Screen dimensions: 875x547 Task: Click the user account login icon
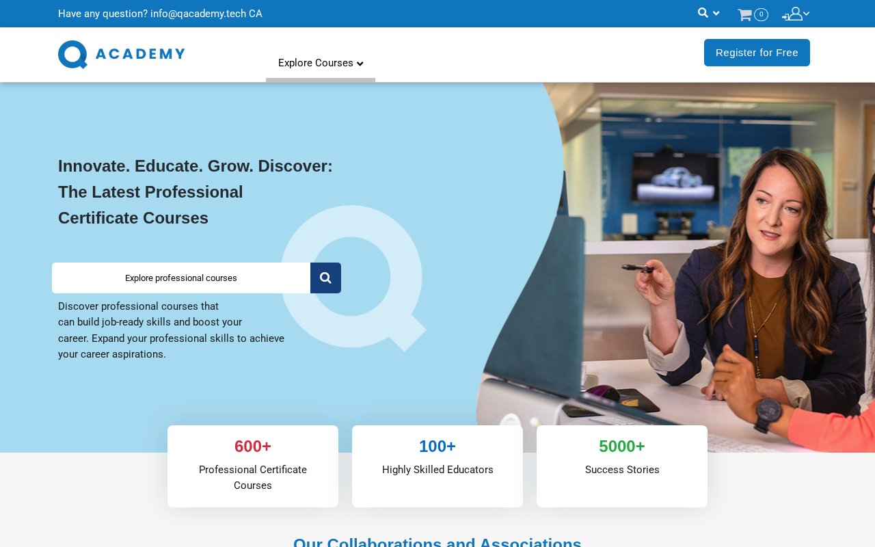pyautogui.click(x=792, y=14)
